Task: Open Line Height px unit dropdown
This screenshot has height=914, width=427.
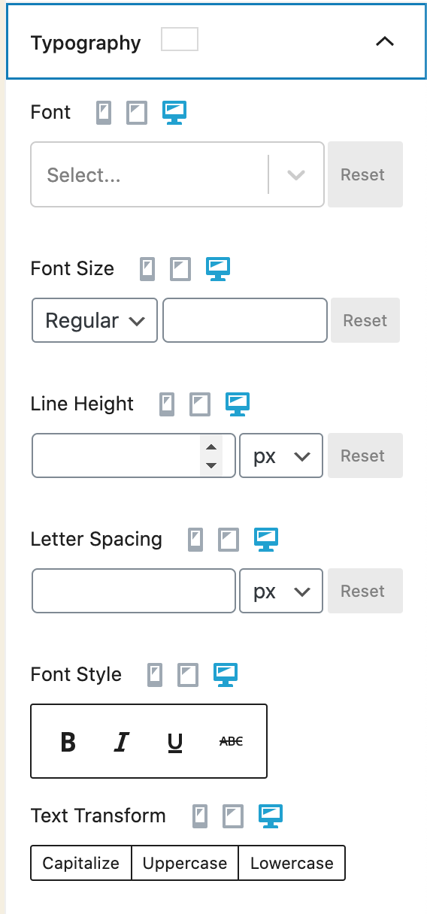Action: (281, 455)
